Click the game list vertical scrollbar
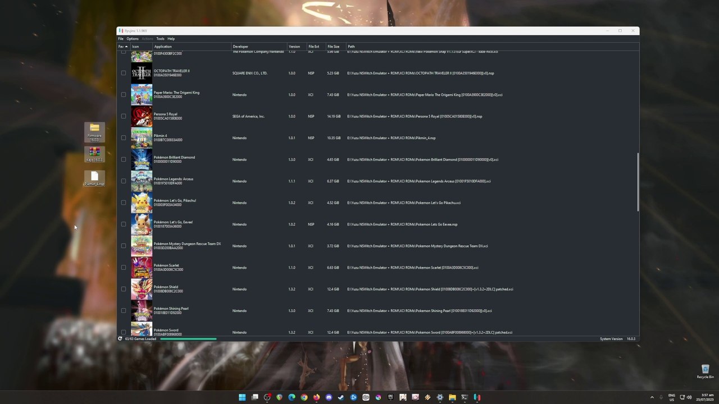This screenshot has height=404, width=719. point(638,182)
